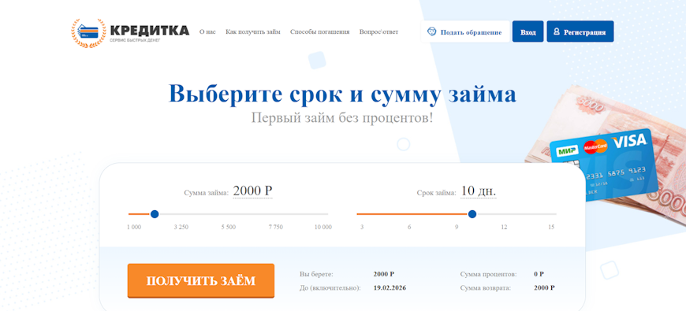Click the 1 000 amount scale mark
This screenshot has height=311, width=686.
coord(134,227)
